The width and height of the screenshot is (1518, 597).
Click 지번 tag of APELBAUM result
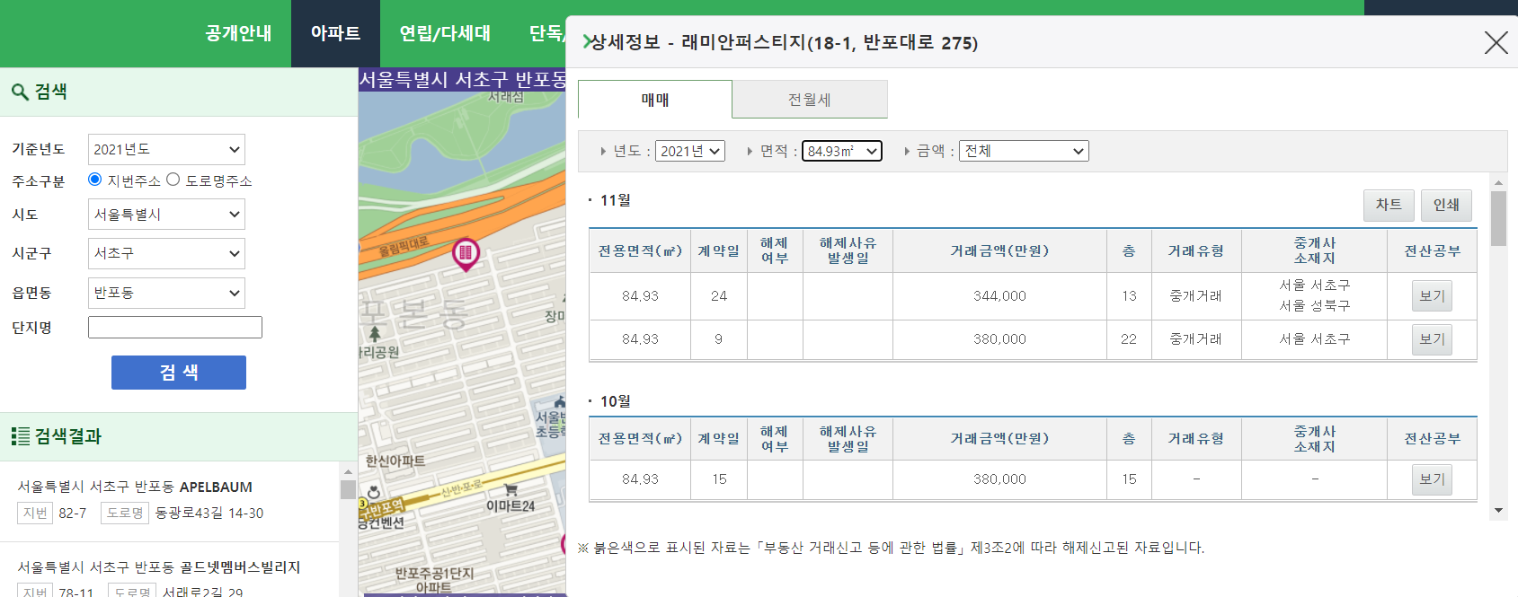point(35,513)
